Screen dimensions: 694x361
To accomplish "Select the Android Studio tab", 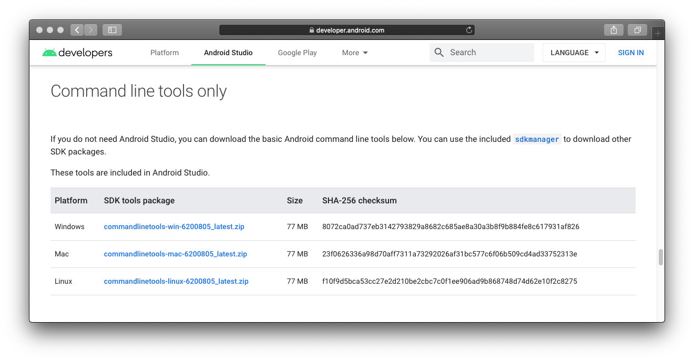I will coord(228,53).
